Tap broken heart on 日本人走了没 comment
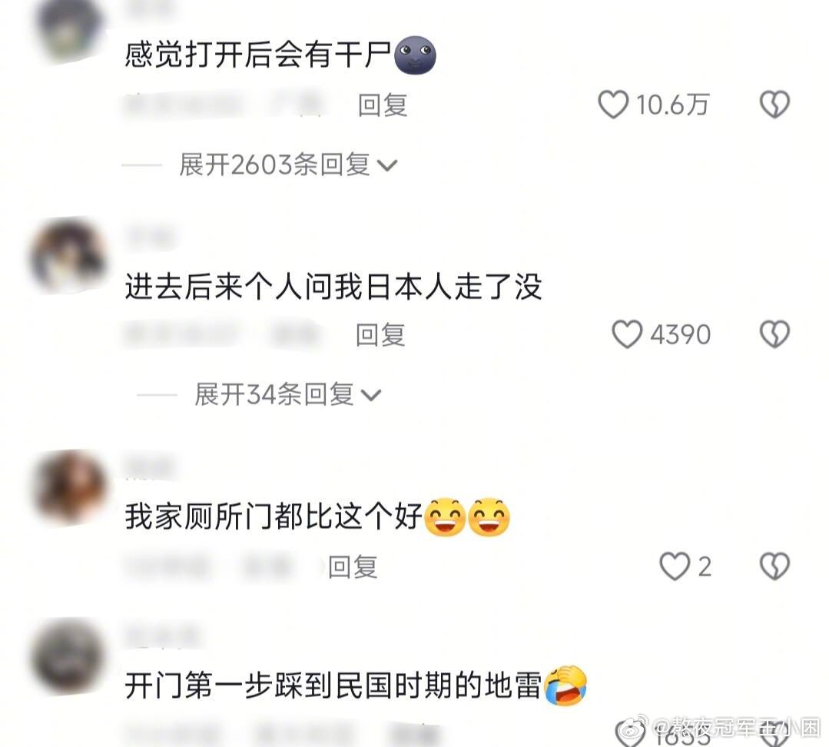Viewport: 829px width, 747px height. point(774,334)
